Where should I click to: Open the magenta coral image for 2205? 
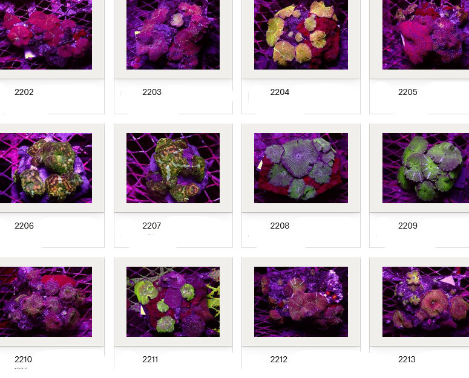pyautogui.click(x=425, y=34)
